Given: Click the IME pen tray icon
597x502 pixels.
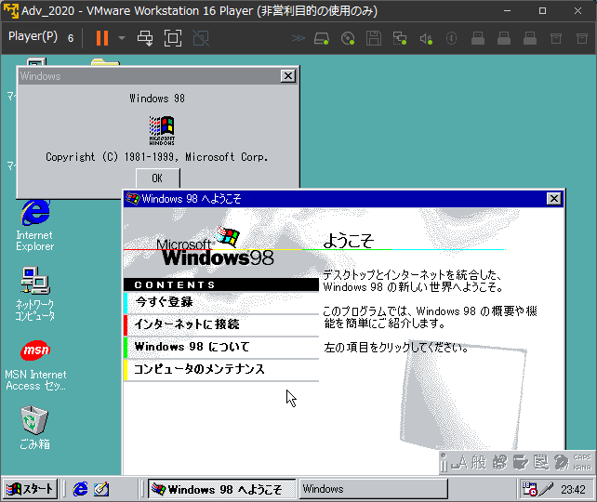Looking at the screenshot, I should pos(546,489).
